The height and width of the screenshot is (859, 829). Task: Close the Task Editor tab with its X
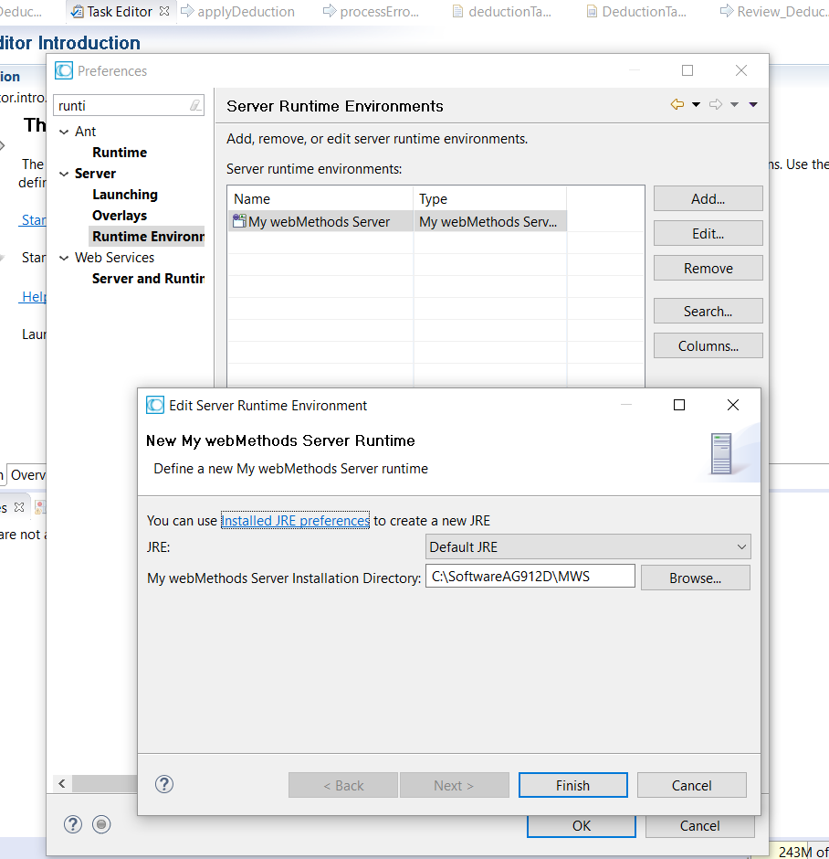tap(164, 11)
